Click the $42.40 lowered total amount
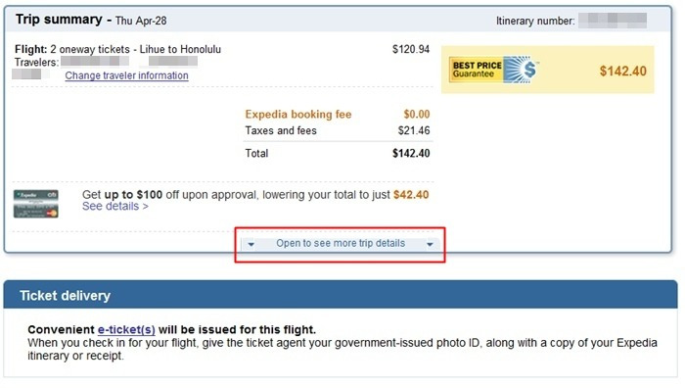Image resolution: width=685 pixels, height=388 pixels. (x=411, y=195)
